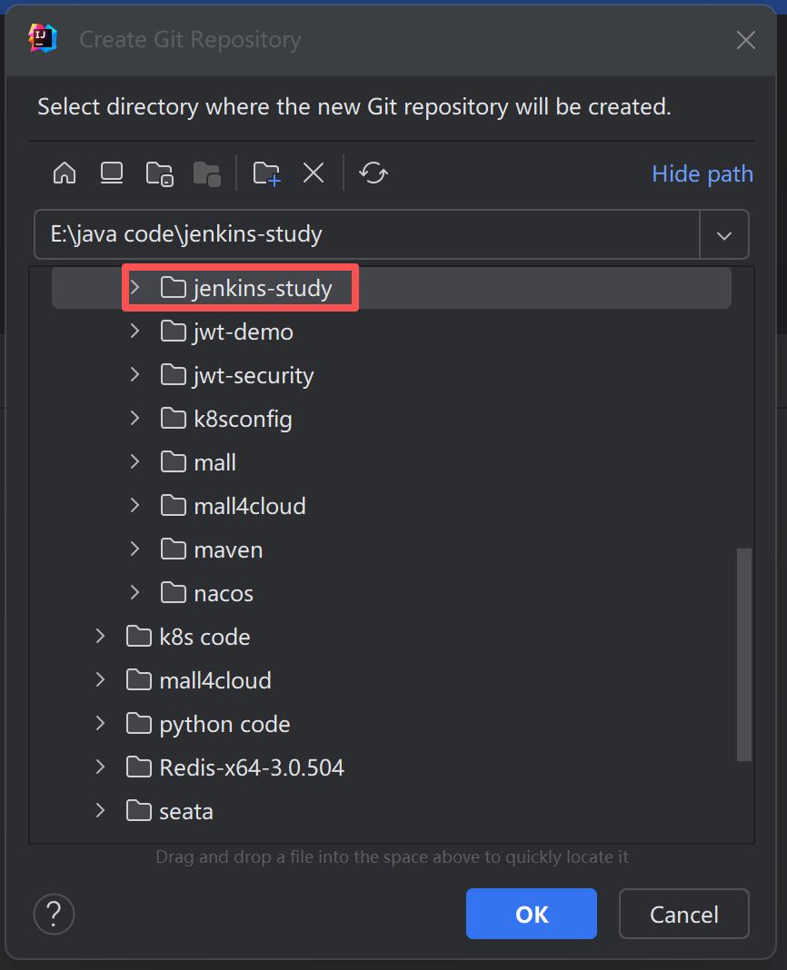Cancel the repository creation
Screen dimensions: 787x970
(683, 914)
